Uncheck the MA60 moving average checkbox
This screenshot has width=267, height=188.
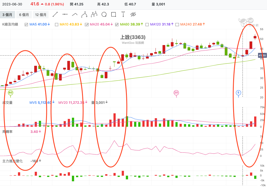pos(117,24)
